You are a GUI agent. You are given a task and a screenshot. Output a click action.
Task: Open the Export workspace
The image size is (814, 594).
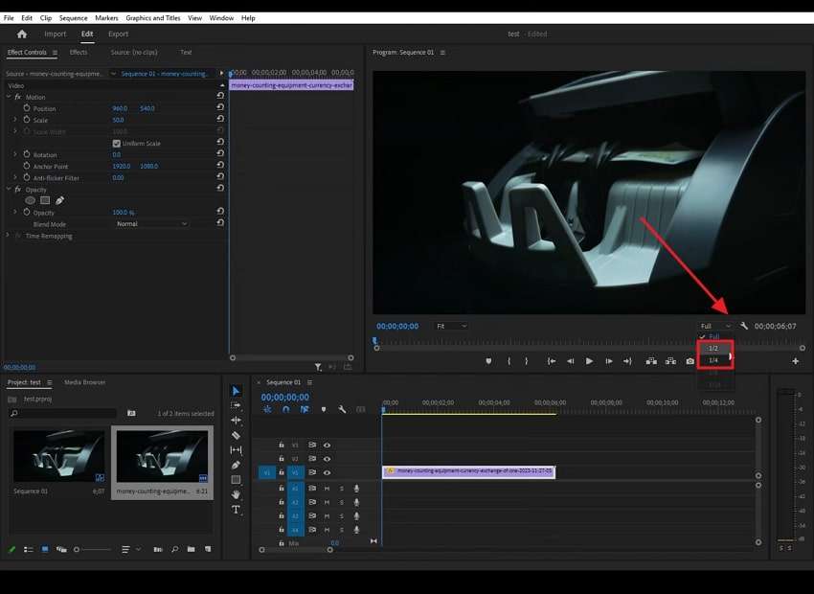pos(118,34)
